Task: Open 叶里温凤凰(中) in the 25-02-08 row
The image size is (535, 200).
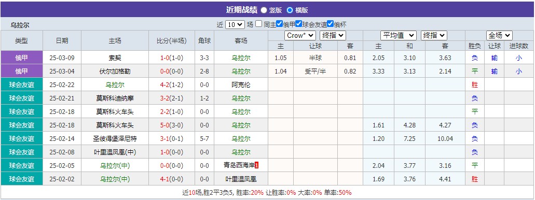Action: click(x=115, y=152)
